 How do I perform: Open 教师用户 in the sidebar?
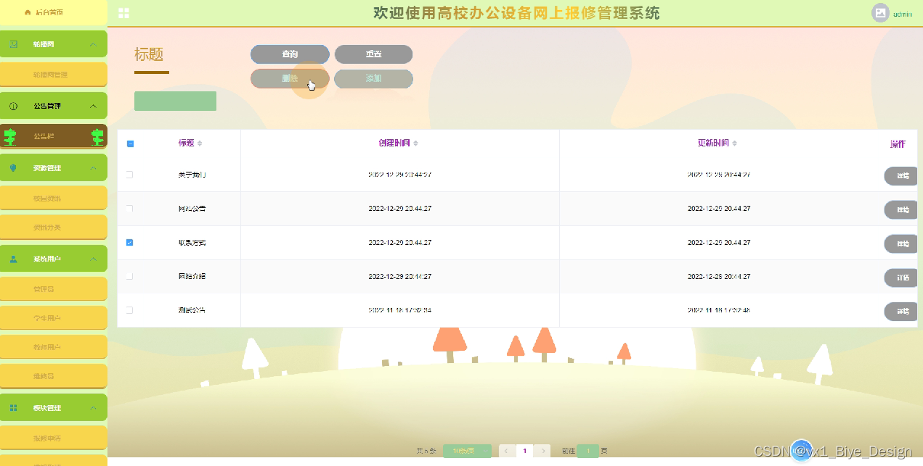click(54, 347)
